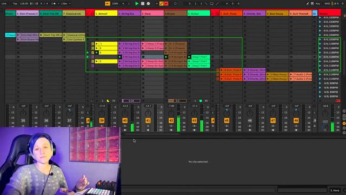
Task: Click the 18 % CPU load meter
Action: pyautogui.click(x=335, y=4)
